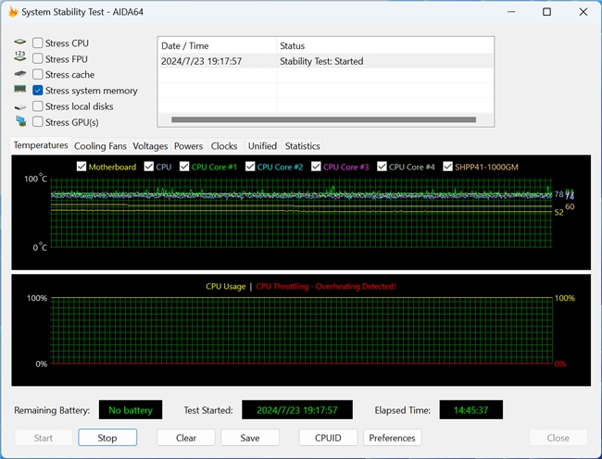Click the monitor icon beside Stress GPU(s)
This screenshot has width=602, height=459.
point(20,121)
